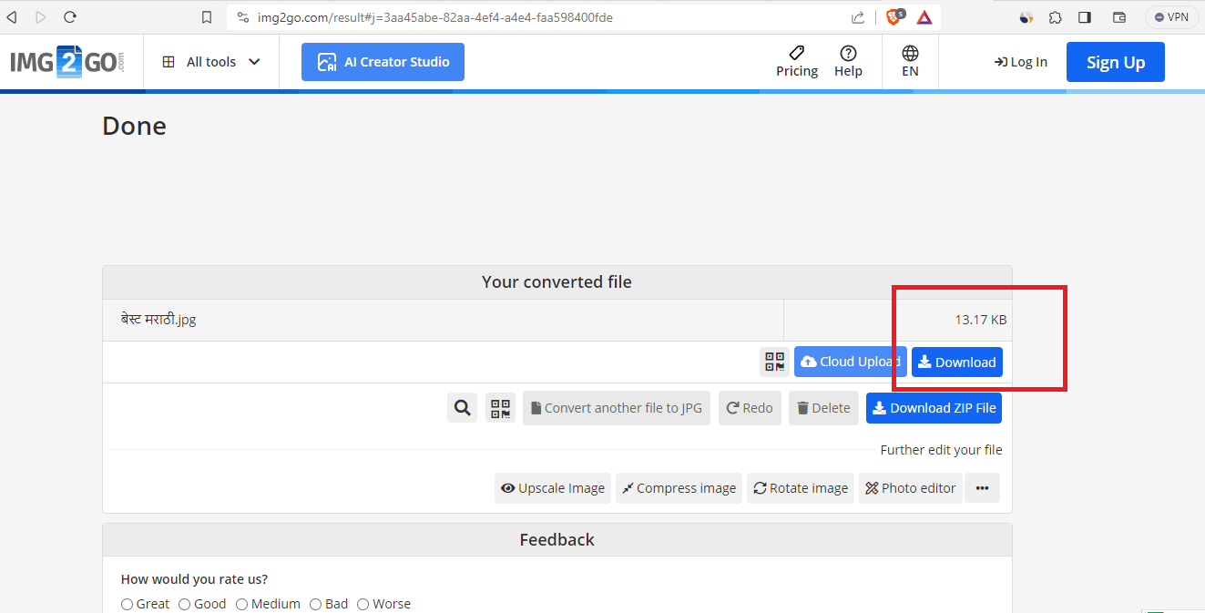Viewport: 1205px width, 613px height.
Task: Click the Download ZIP File button
Action: tap(934, 408)
